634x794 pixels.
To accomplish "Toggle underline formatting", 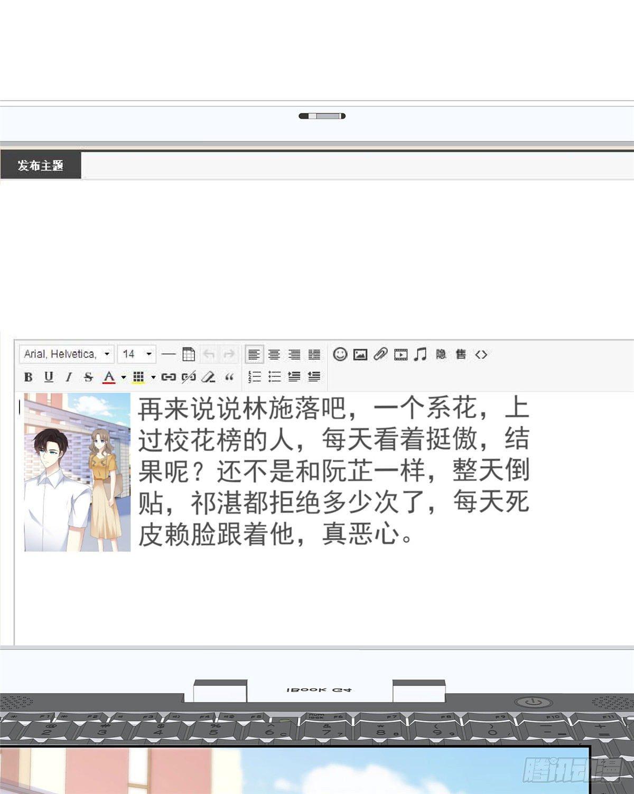I will point(49,377).
